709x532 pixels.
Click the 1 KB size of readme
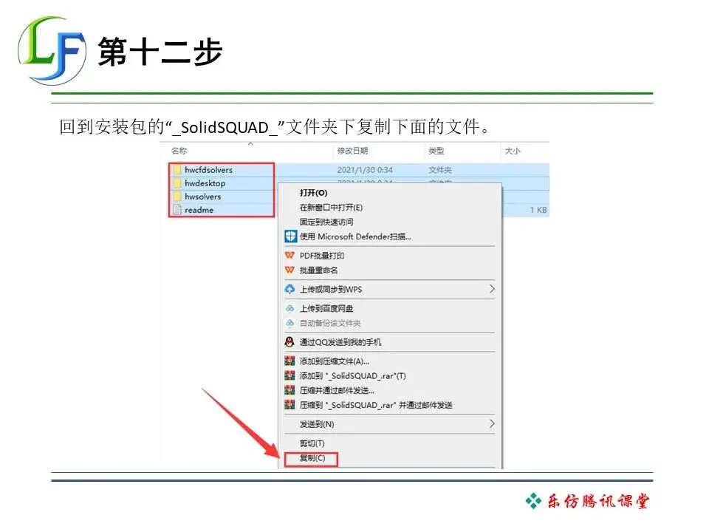pyautogui.click(x=538, y=210)
